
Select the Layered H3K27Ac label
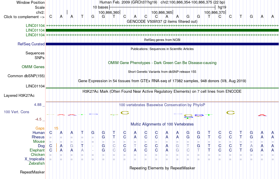pos(19,96)
